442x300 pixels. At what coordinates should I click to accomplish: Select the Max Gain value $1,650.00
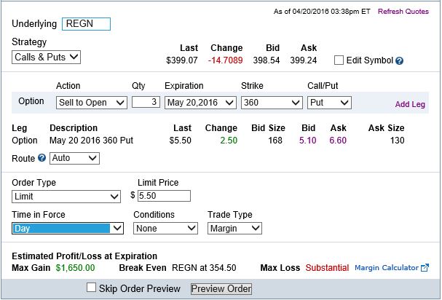coord(75,268)
